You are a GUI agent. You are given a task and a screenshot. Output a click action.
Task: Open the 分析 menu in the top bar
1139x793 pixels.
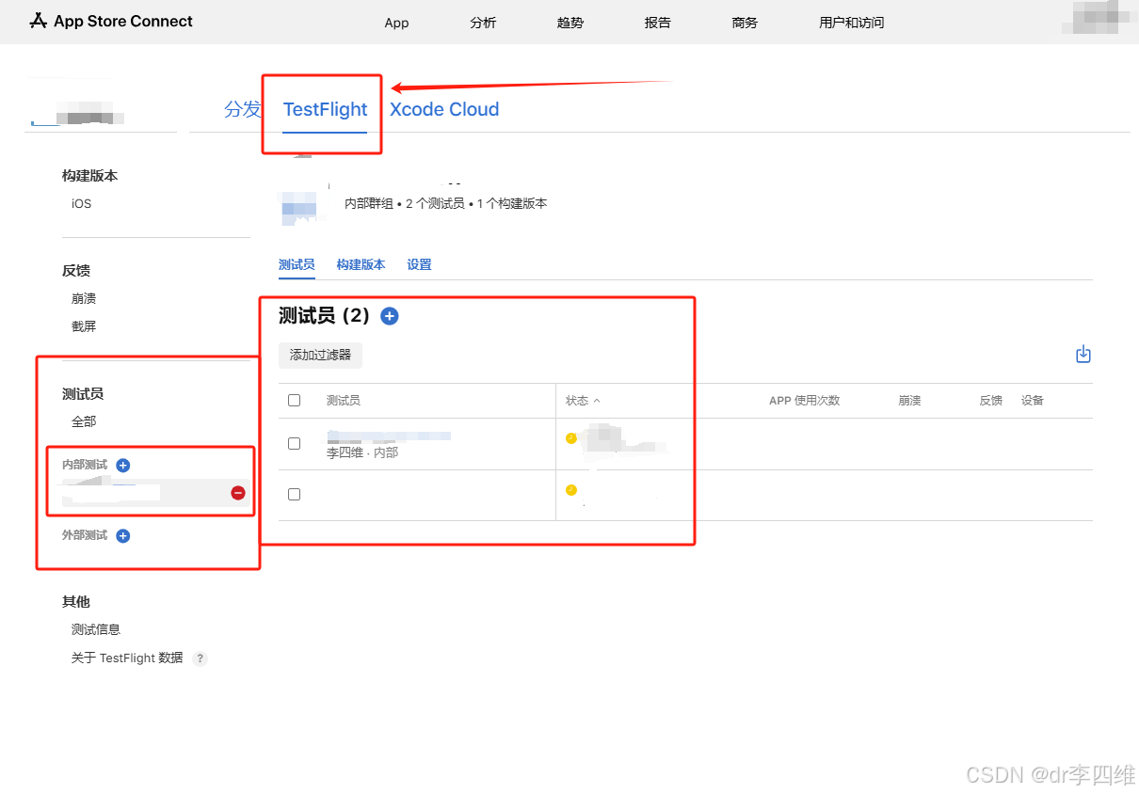click(483, 23)
